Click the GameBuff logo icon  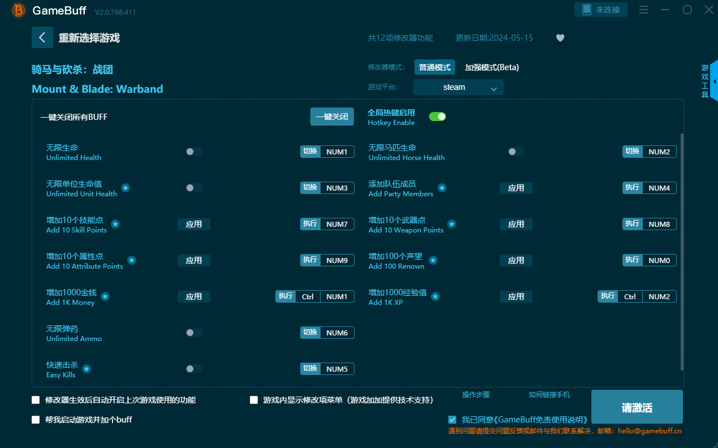click(x=19, y=10)
